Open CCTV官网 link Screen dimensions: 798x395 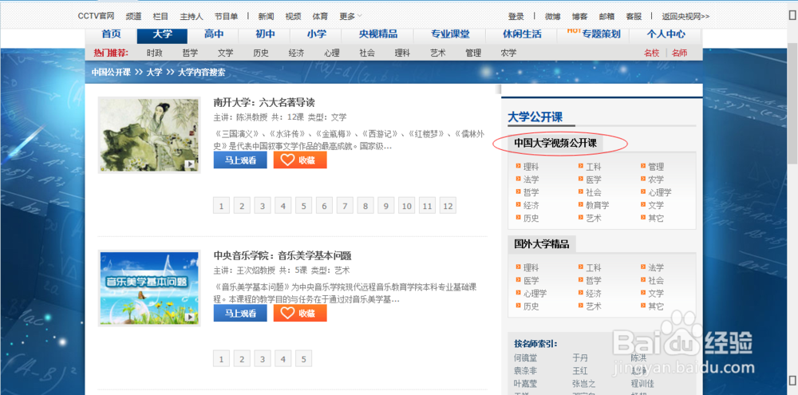coord(96,16)
